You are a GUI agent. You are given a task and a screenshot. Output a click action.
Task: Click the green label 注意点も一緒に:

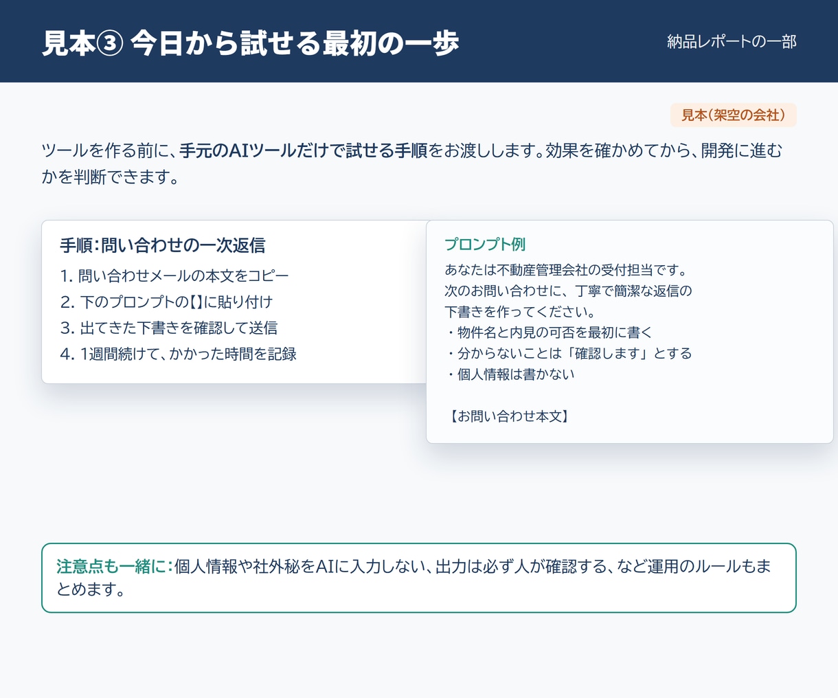[114, 566]
